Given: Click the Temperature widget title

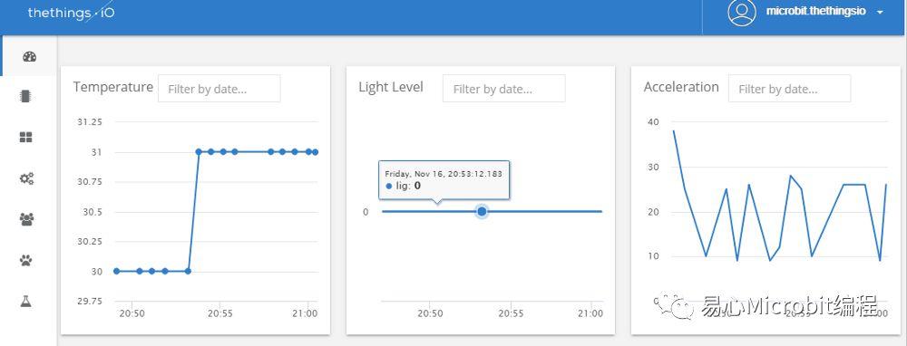Looking at the screenshot, I should point(112,87).
